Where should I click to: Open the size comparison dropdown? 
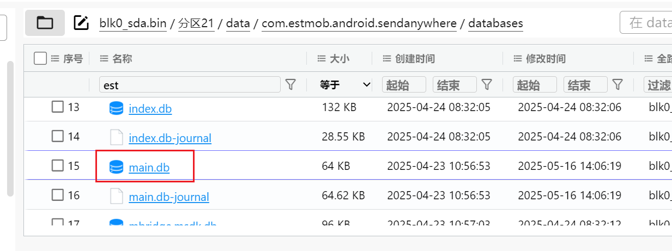346,84
